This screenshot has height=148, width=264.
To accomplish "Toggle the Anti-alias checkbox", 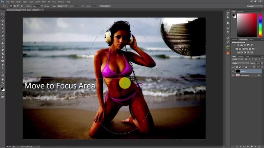I will (42, 6).
